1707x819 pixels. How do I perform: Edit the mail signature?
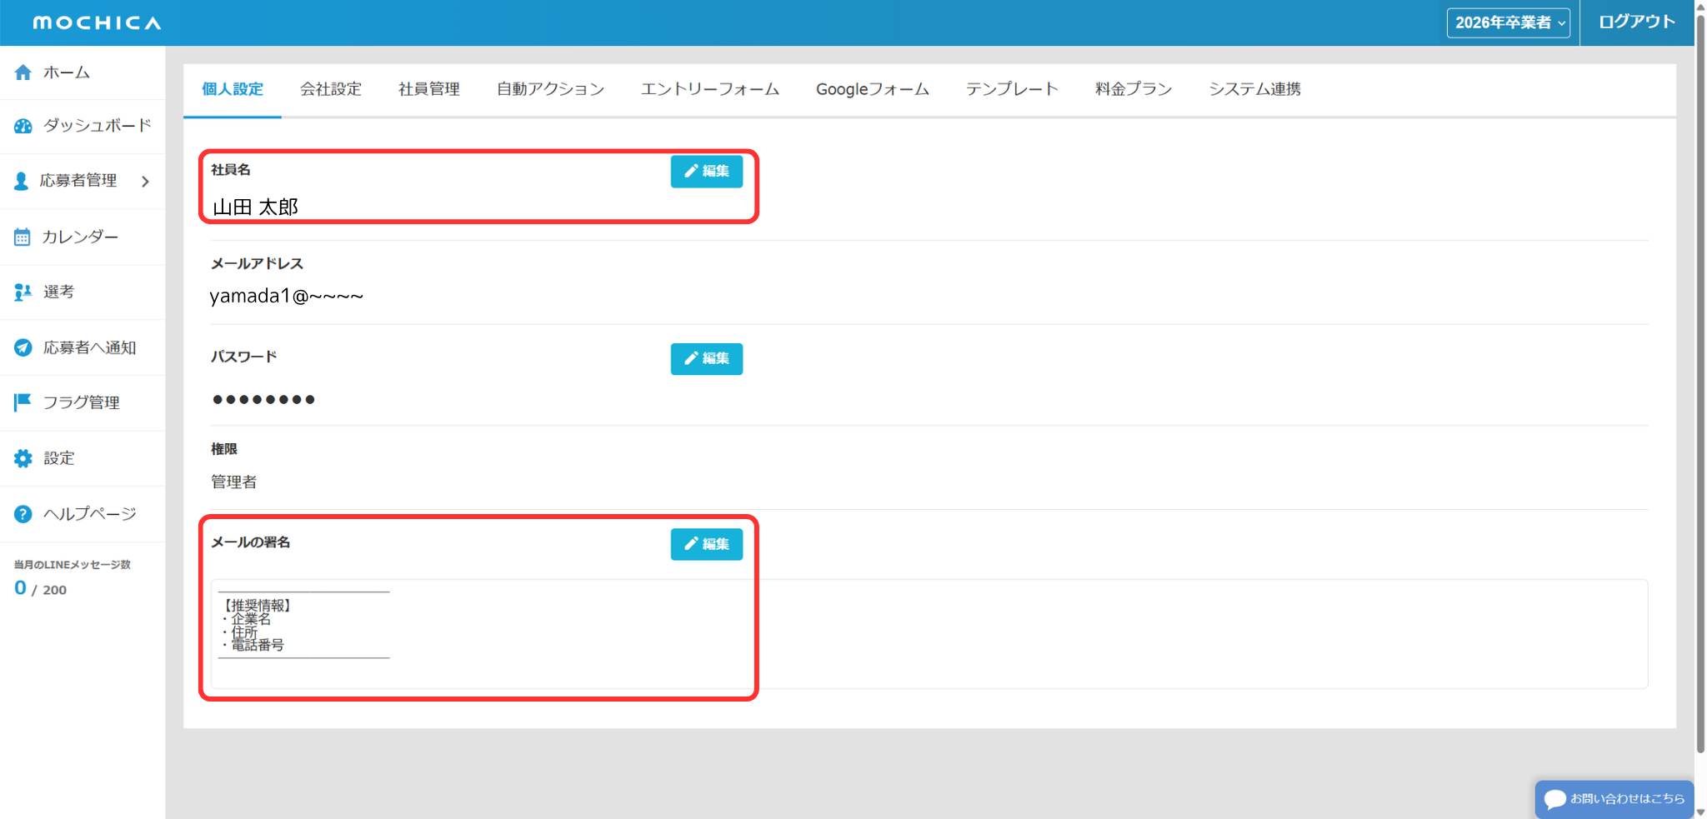pyautogui.click(x=706, y=544)
